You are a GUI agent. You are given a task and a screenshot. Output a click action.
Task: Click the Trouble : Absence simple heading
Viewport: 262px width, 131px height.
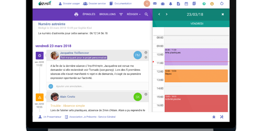tap(67, 106)
